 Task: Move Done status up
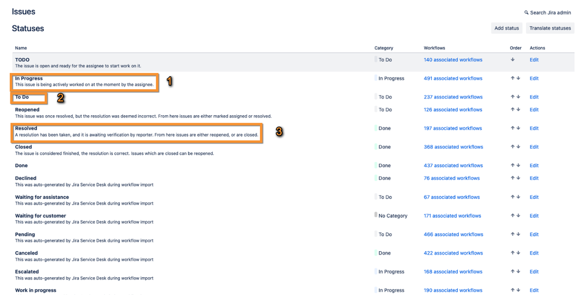click(x=513, y=165)
